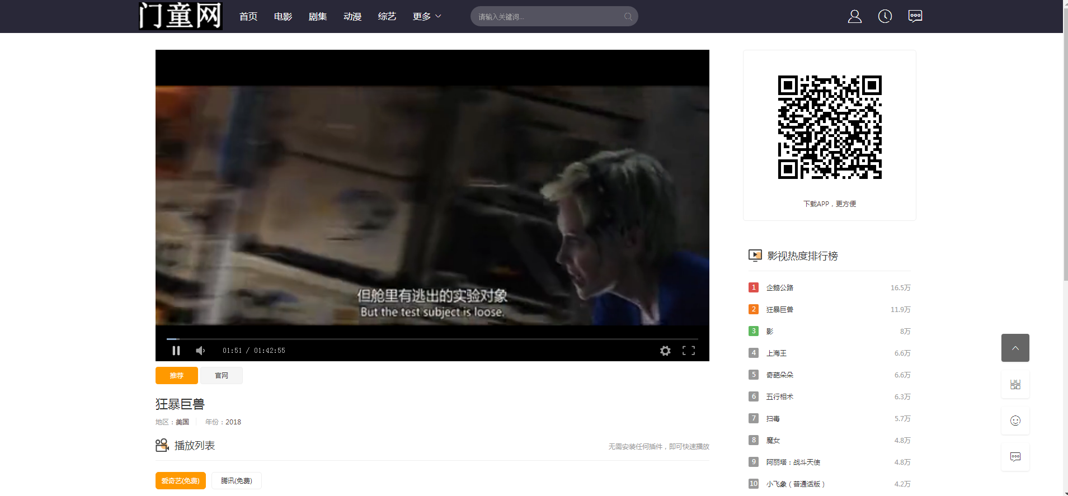Open 企鹅公路 from the ranking list
This screenshot has height=496, width=1068.
(779, 288)
